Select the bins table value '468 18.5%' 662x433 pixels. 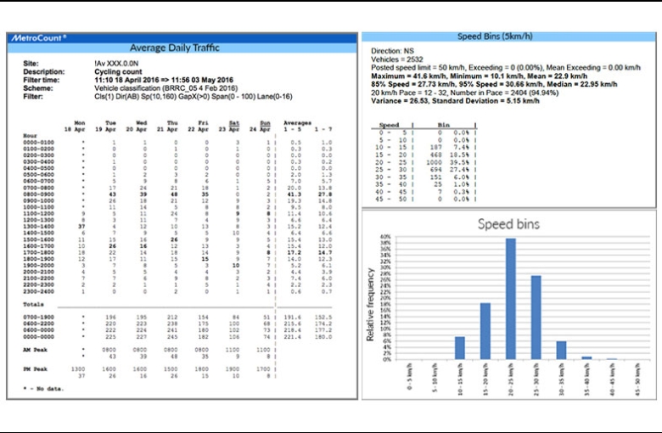coord(449,155)
